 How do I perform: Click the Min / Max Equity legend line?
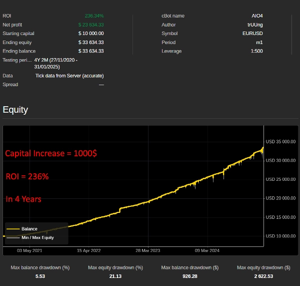[12, 237]
